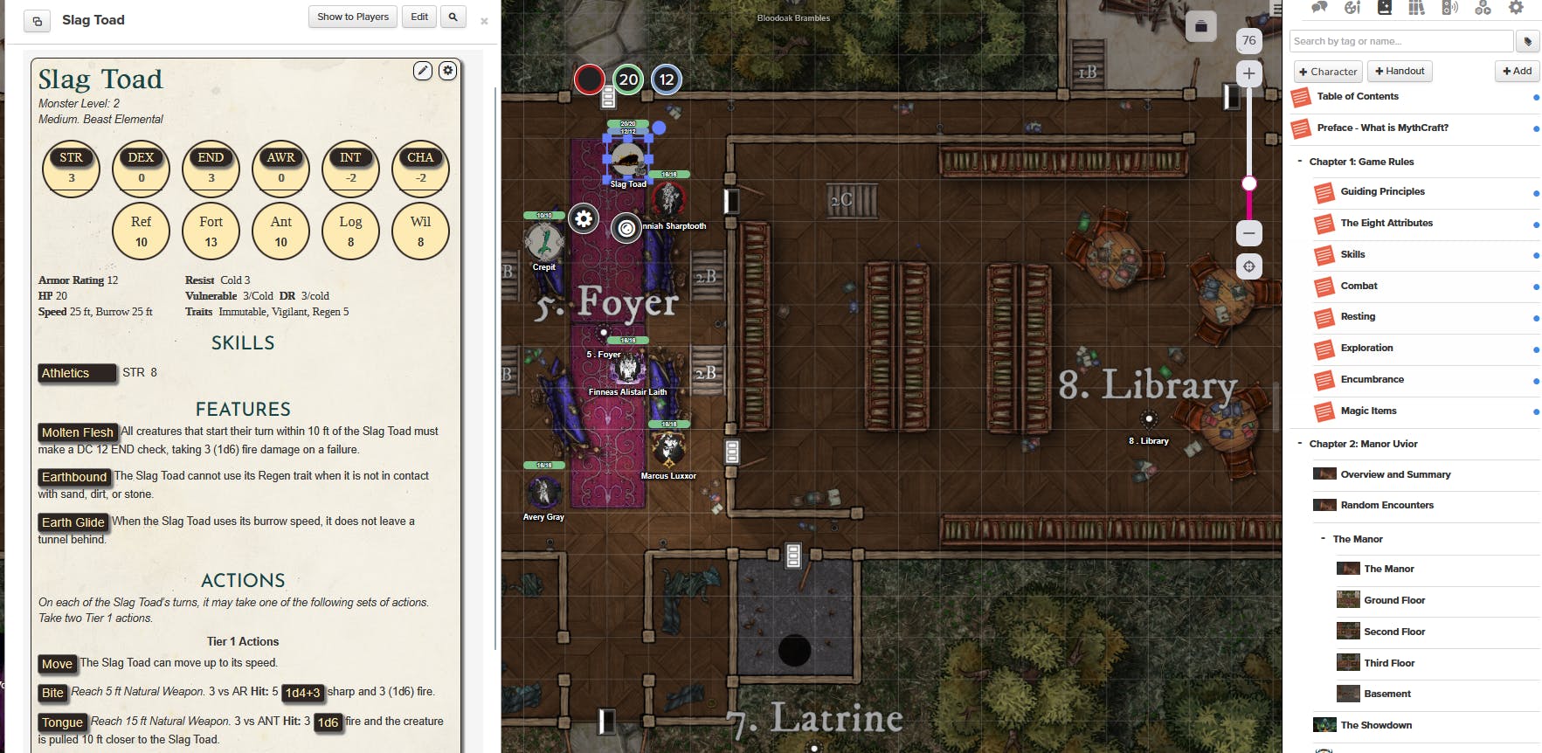This screenshot has width=1542, height=753.
Task: Click the tag filter icon beside search
Action: 1528,41
